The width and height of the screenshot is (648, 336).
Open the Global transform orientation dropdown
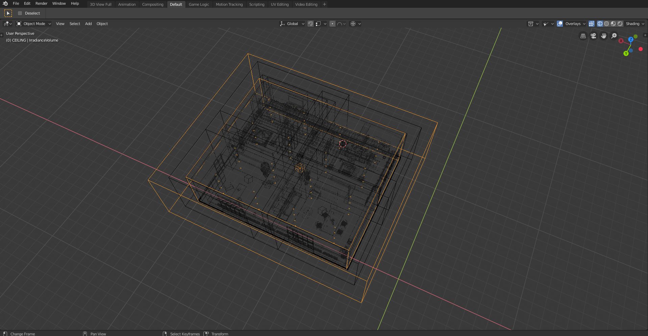(292, 24)
